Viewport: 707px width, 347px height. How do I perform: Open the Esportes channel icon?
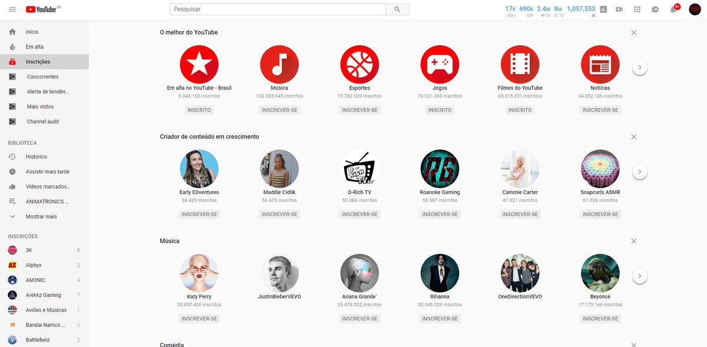359,64
